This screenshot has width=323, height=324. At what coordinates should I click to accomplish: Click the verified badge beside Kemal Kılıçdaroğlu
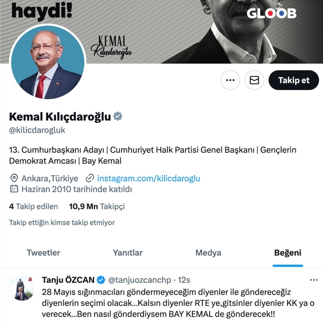pyautogui.click(x=118, y=116)
